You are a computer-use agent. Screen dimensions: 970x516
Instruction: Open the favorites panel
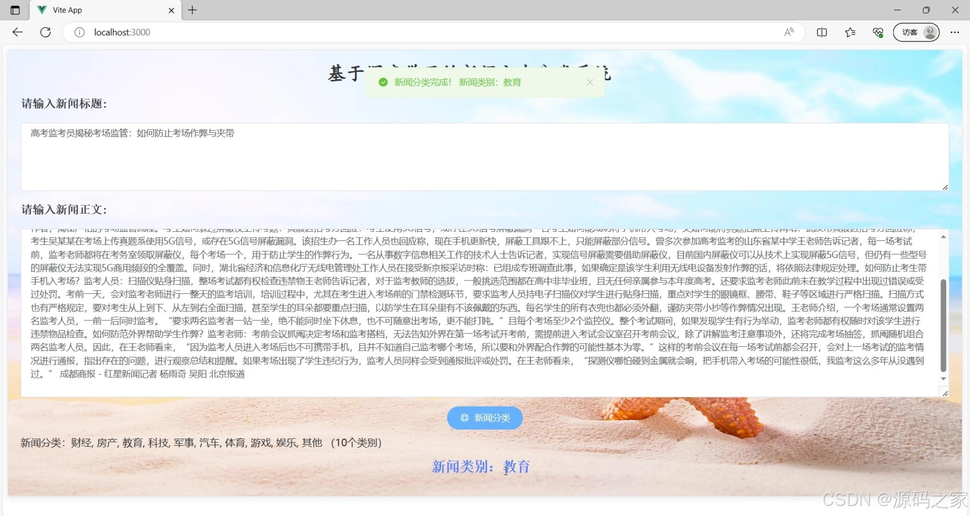pos(850,32)
